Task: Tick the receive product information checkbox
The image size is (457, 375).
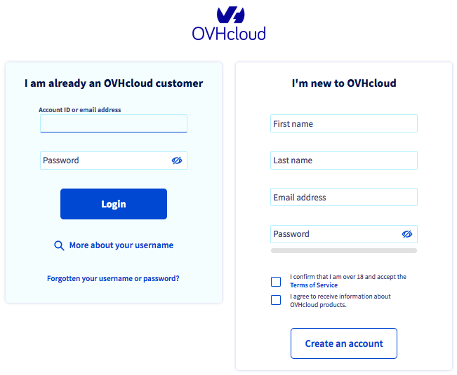Action: (x=276, y=300)
